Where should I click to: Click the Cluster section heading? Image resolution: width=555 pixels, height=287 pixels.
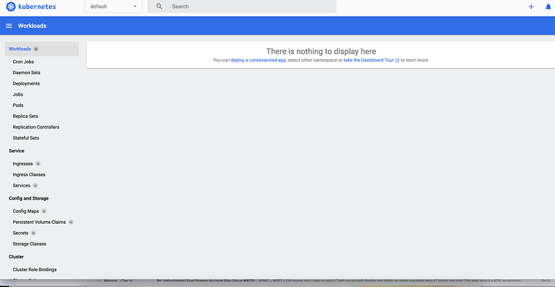click(x=16, y=256)
